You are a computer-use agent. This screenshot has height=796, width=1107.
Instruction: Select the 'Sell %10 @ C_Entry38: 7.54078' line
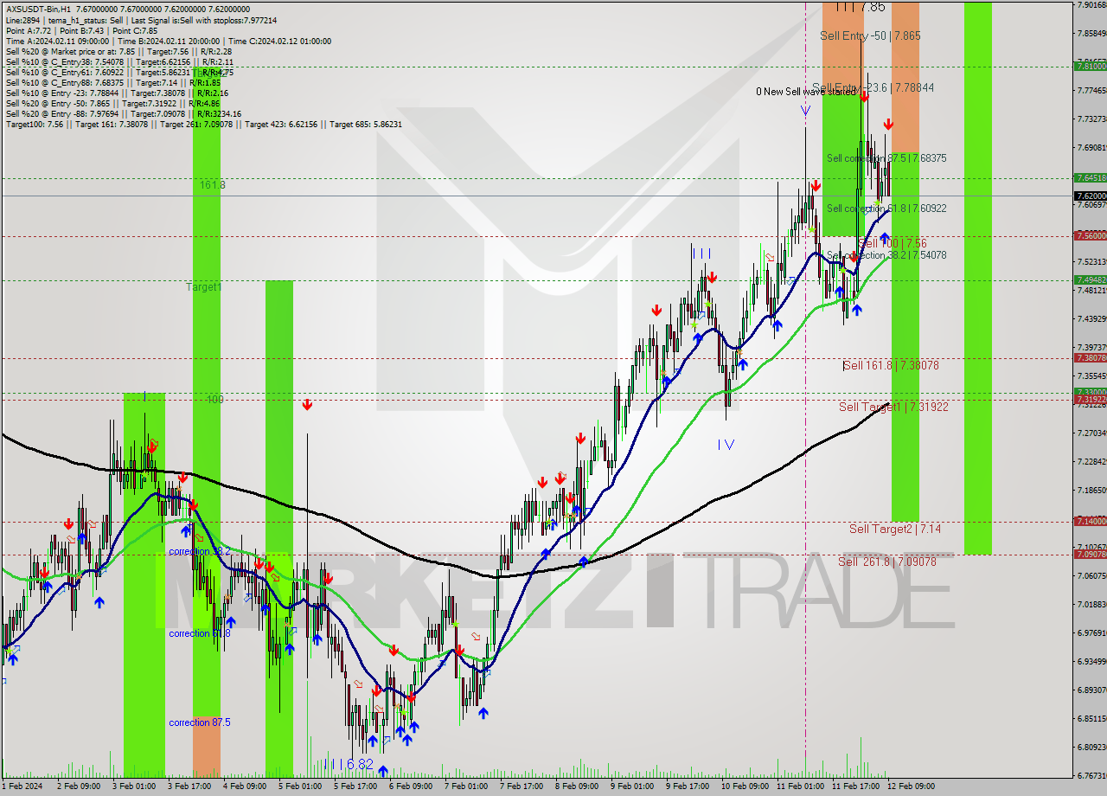[x=118, y=63]
